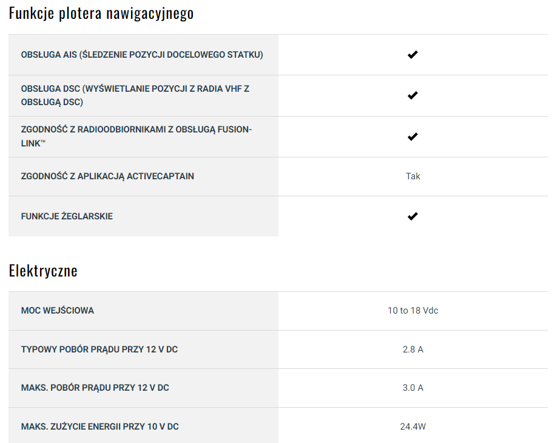Viewport: 552px width, 443px height.
Task: Click the "Funkcje żeglarskie" label
Action: pyautogui.click(x=67, y=216)
